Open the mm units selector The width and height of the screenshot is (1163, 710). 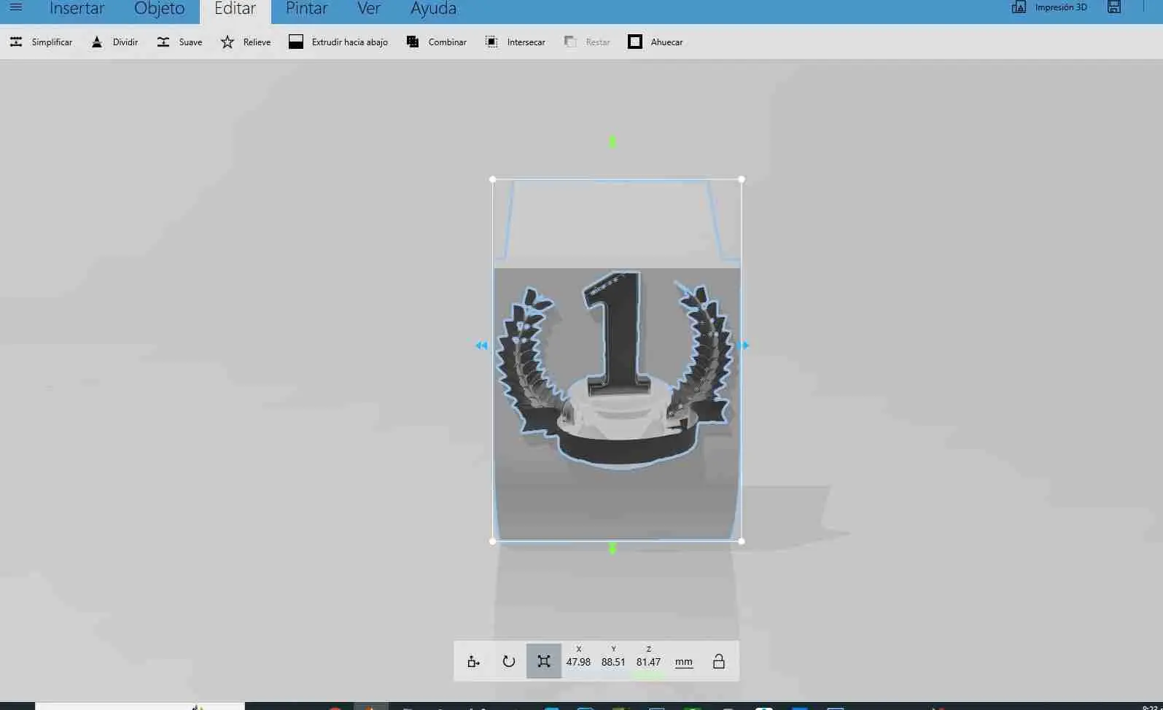pos(683,662)
